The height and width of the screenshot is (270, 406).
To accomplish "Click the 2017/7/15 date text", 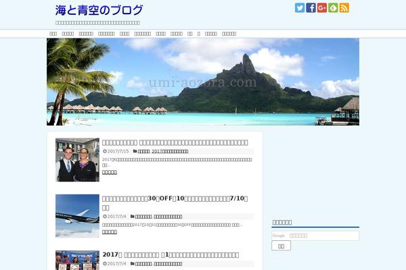I will click(118, 151).
